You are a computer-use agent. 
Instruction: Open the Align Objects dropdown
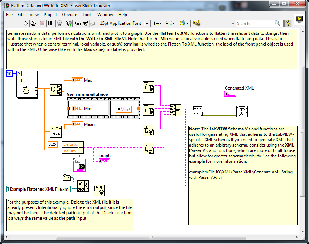[158, 24]
